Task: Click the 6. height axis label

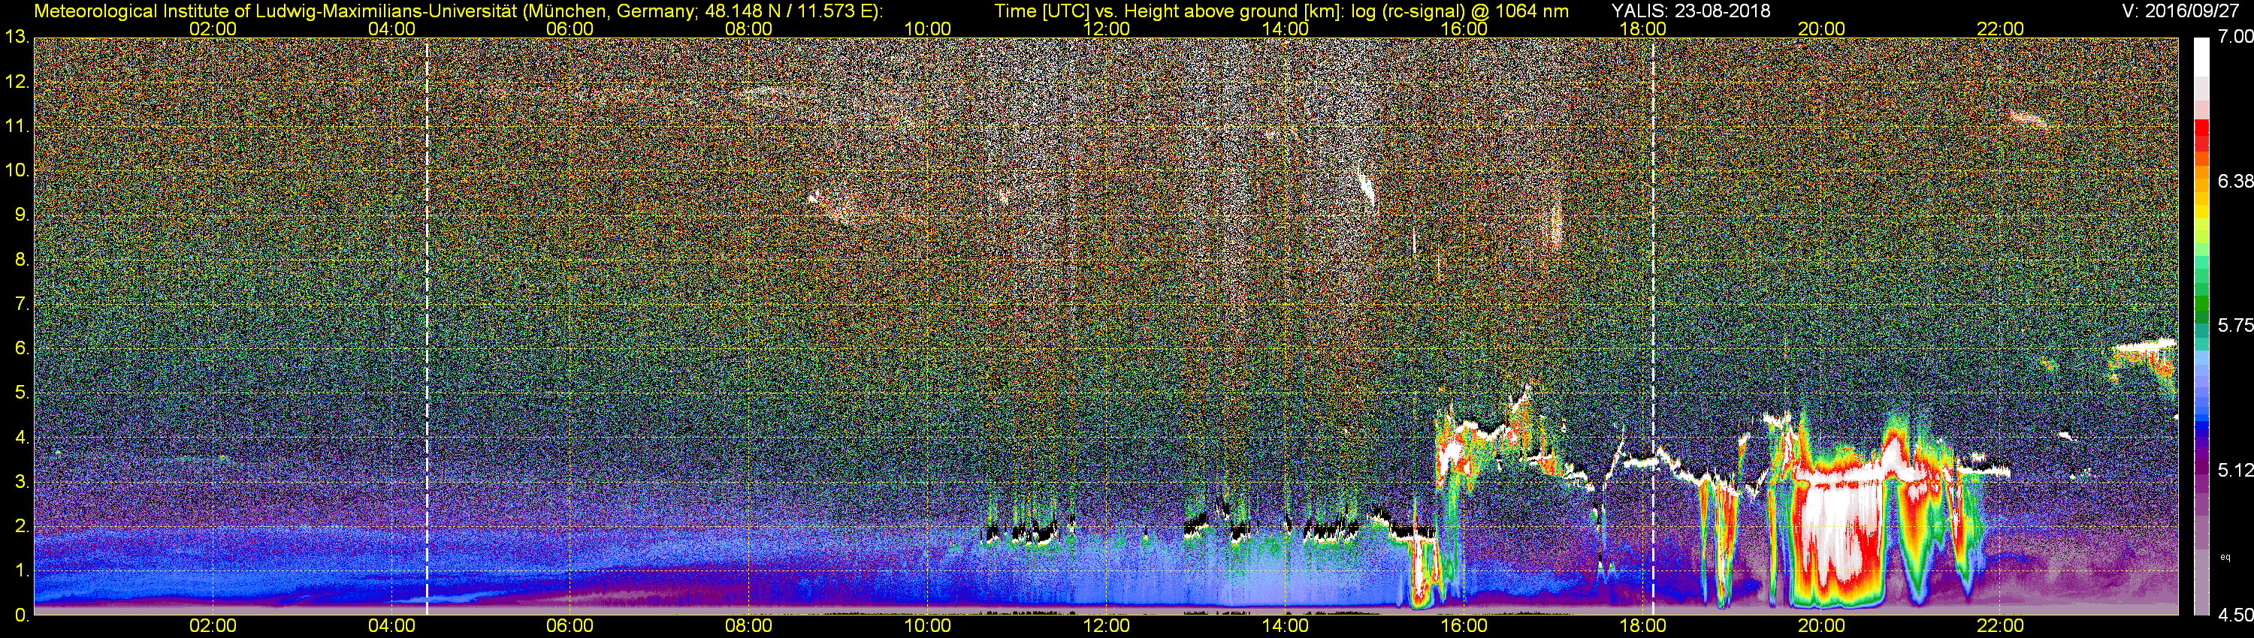Action: click(22, 349)
